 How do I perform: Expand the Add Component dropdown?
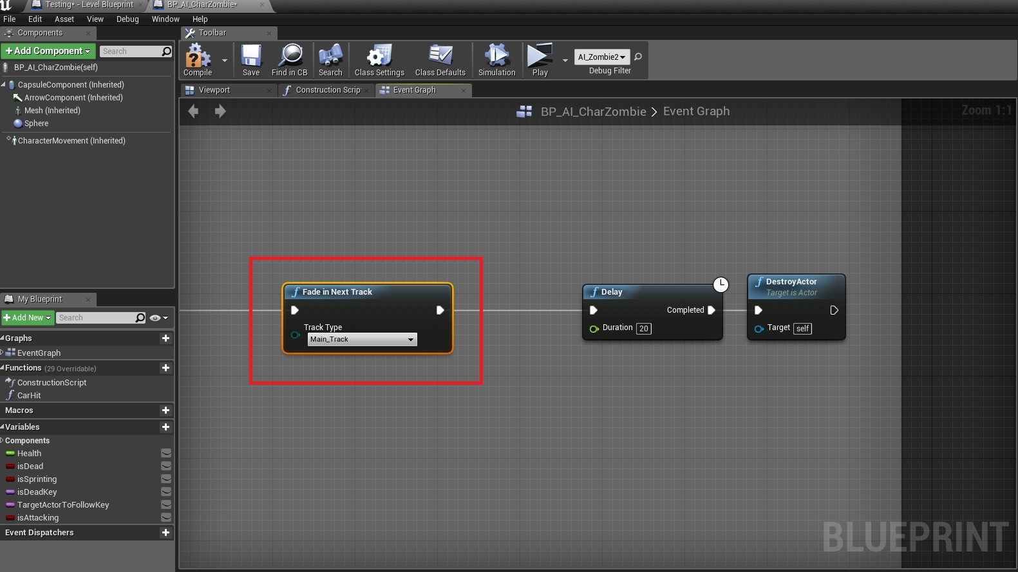48,51
